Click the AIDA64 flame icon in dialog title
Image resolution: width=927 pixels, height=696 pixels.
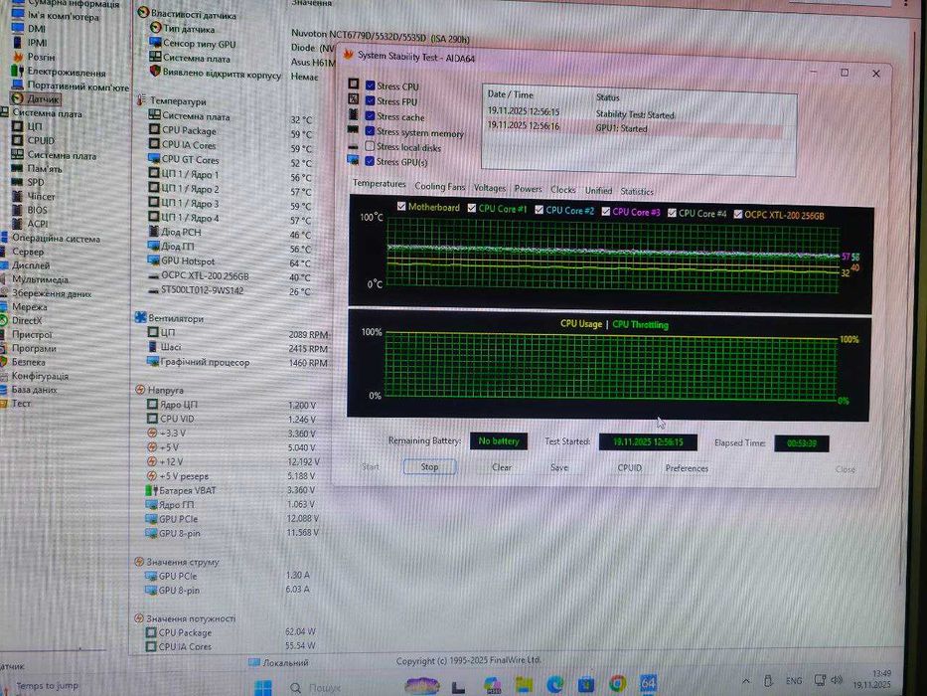[x=349, y=55]
